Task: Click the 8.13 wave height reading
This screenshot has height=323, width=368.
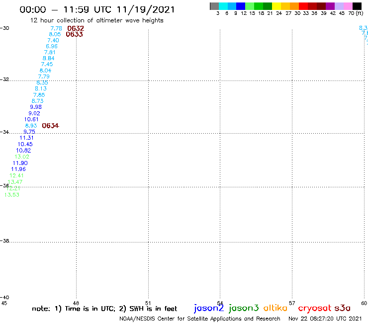Action: click(41, 88)
